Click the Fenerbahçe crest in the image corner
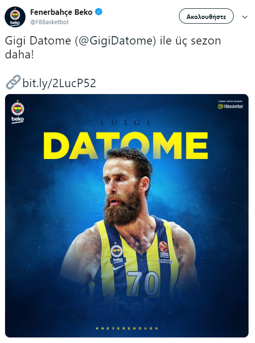The width and height of the screenshot is (255, 343). [x=18, y=108]
